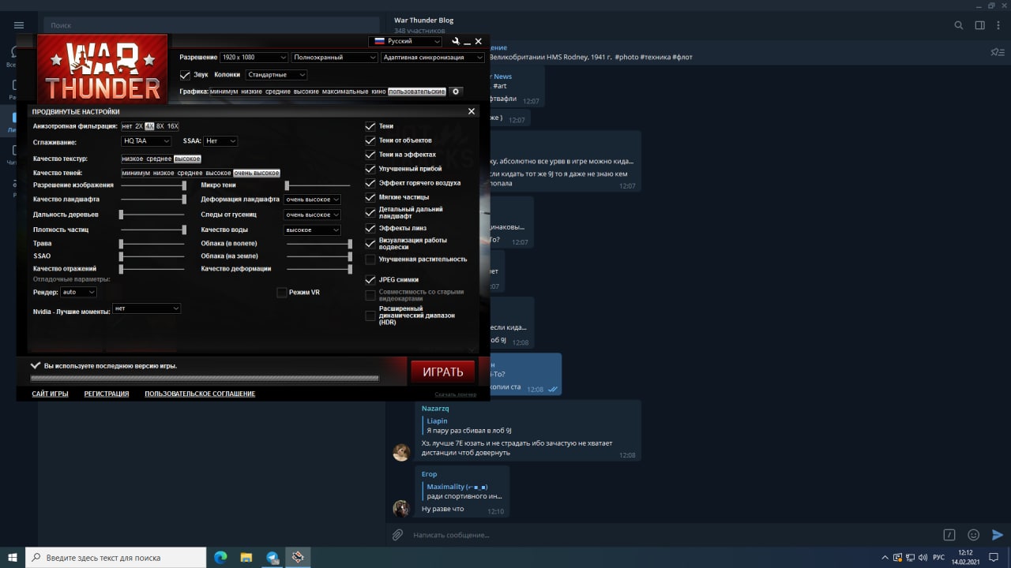Viewport: 1011px width, 568px height.
Task: Adjust Микро тени slider
Action: point(318,185)
